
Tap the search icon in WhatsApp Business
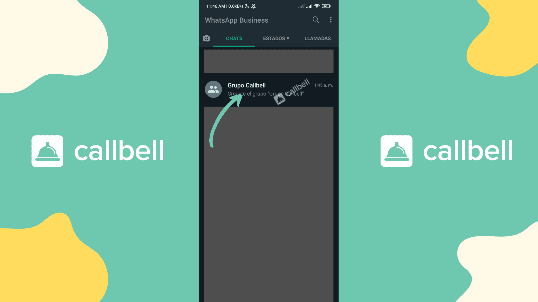tap(315, 20)
